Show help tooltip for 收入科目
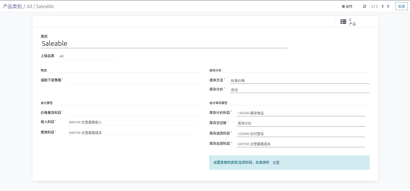The height and width of the screenshot is (191, 410). pos(56,121)
